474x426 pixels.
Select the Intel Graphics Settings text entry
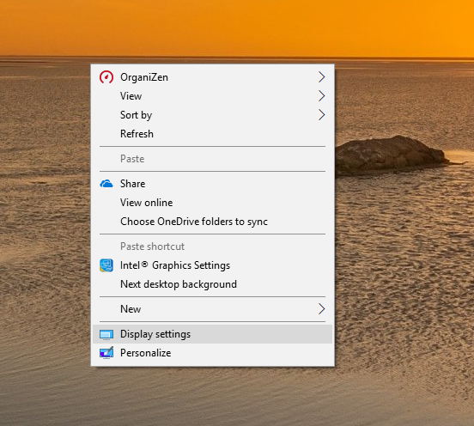[x=175, y=265]
